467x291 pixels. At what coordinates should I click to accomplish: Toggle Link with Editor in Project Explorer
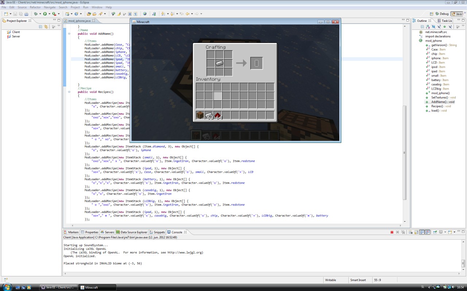pos(46,27)
